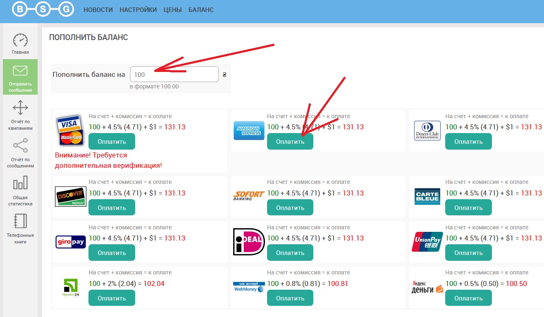This screenshot has height=317, width=544.
Task: Pay with Carte Bleue Оплатить button
Action: point(468,207)
